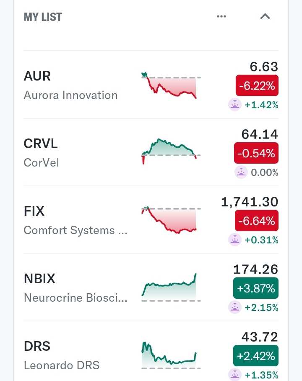Tap the CRVL pre-market sunrise icon
Viewport: 302px width, 381px height.
tap(241, 172)
